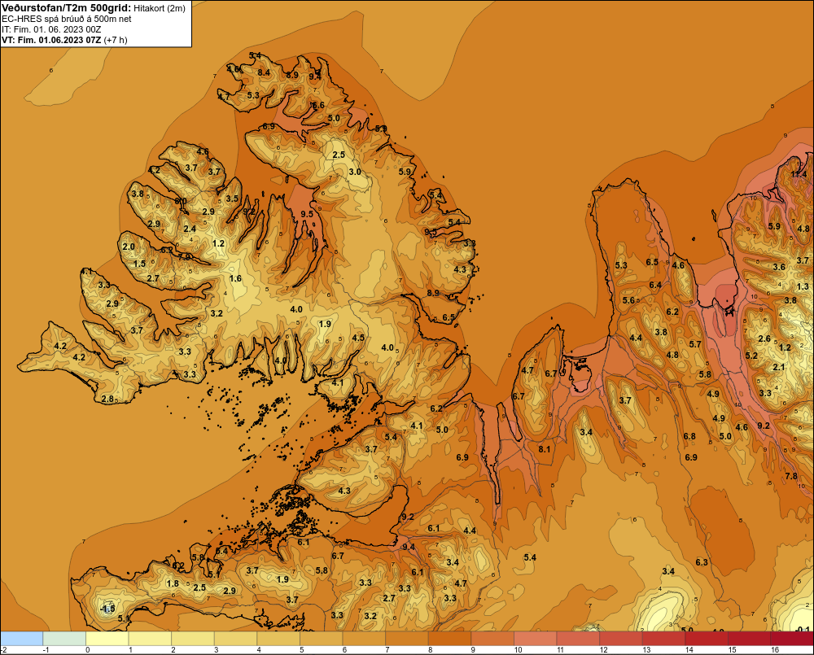The width and height of the screenshot is (814, 655).
Task: Click the 8.1 temperature value
Action: click(x=544, y=449)
